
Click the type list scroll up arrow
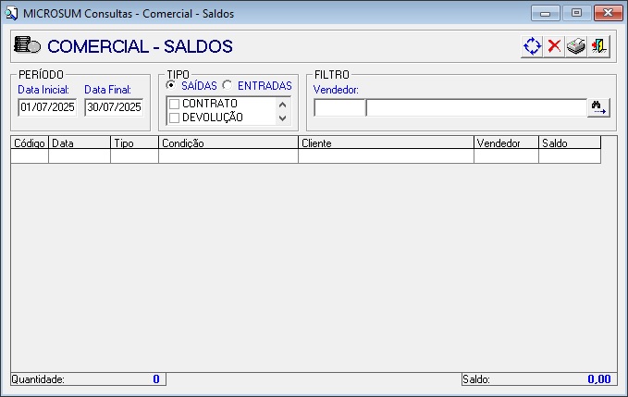click(x=282, y=105)
